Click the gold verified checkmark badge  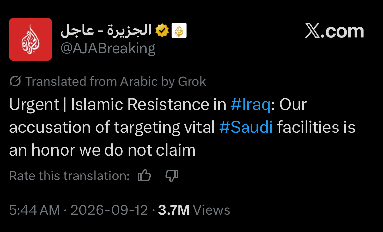(162, 30)
